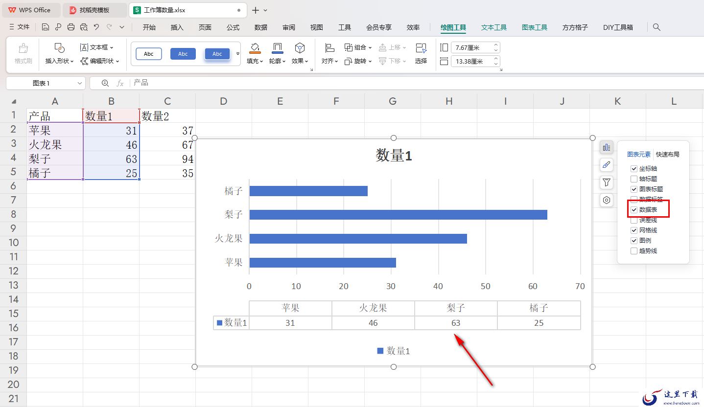
Task: Open the Name Box dropdown arrow
Action: 80,84
